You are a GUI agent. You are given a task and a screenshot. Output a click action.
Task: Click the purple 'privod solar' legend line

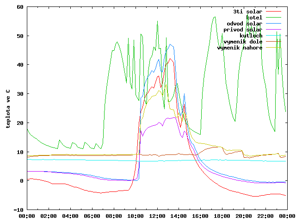click(273, 30)
